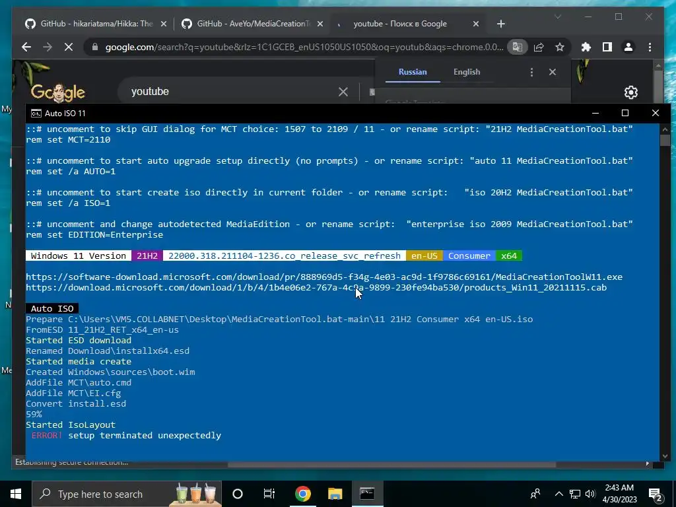Click Chrome icon on taskbar

[x=302, y=494]
